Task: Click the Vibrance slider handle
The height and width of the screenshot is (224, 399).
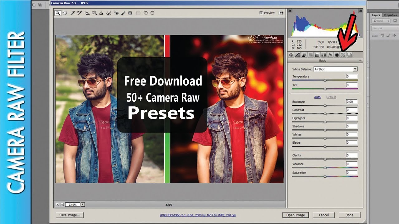Action: [x=325, y=168]
